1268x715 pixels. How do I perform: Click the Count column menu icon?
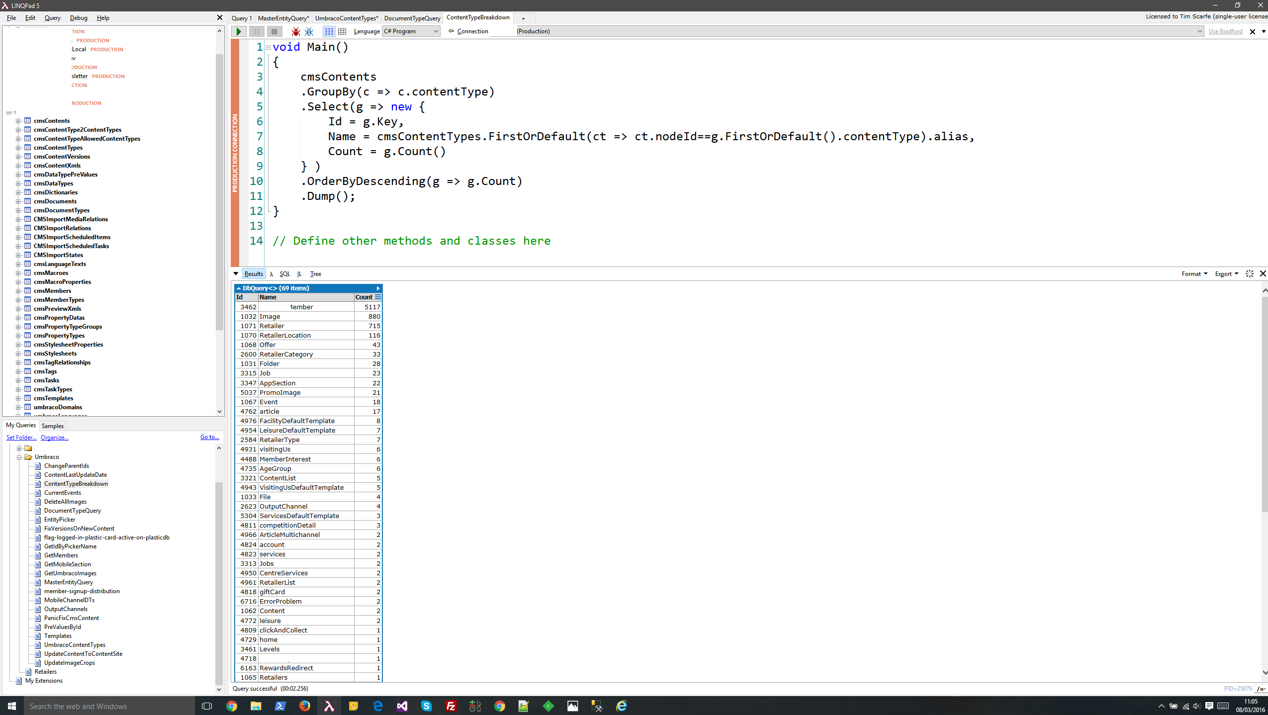(378, 297)
